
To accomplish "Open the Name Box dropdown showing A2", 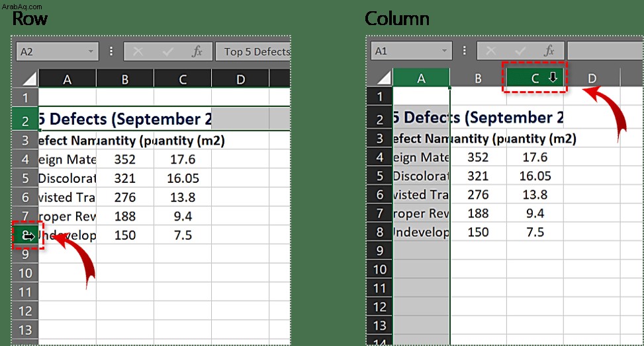I will (x=91, y=52).
